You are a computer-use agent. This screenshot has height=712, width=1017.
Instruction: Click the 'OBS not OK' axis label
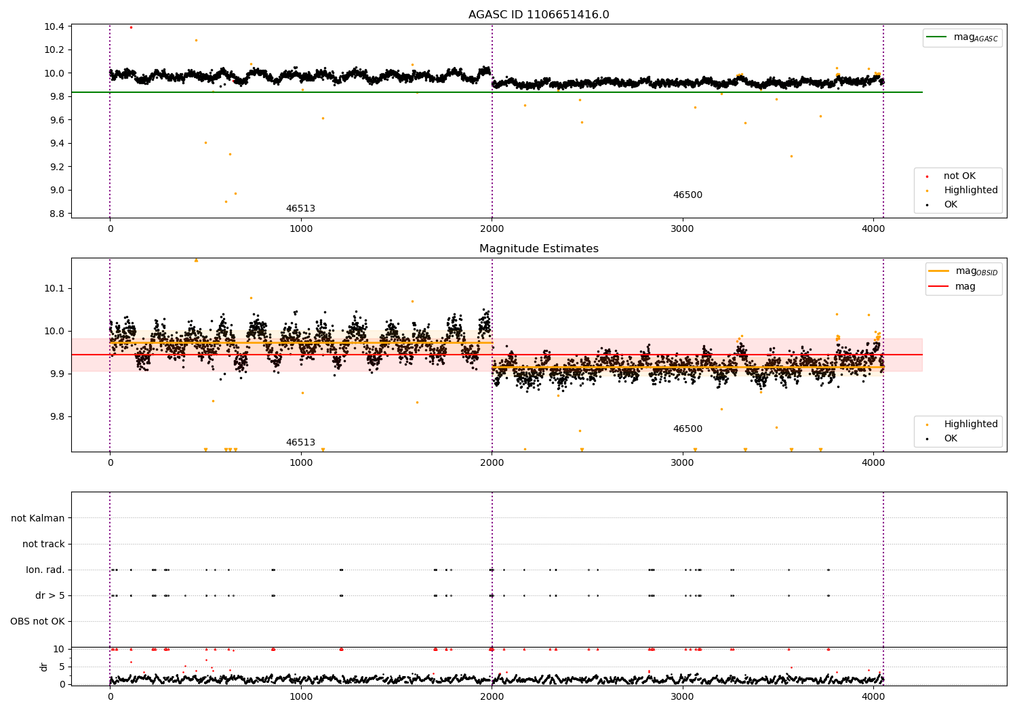[38, 621]
